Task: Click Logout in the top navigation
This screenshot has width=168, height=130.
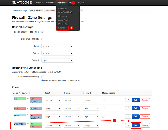Action: (x=81, y=3)
